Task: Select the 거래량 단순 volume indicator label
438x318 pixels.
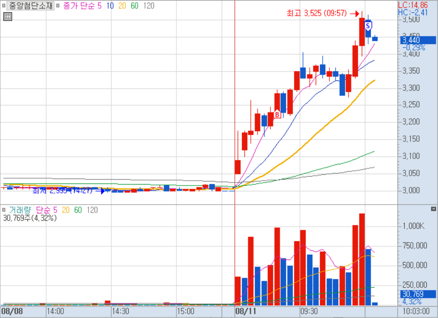Action: 29,210
